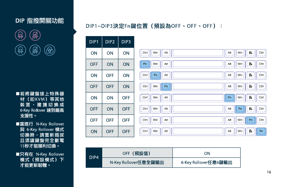Click the menu key icon in OFF ON OFF row
The width and height of the screenshot is (285, 187).
[251, 109]
